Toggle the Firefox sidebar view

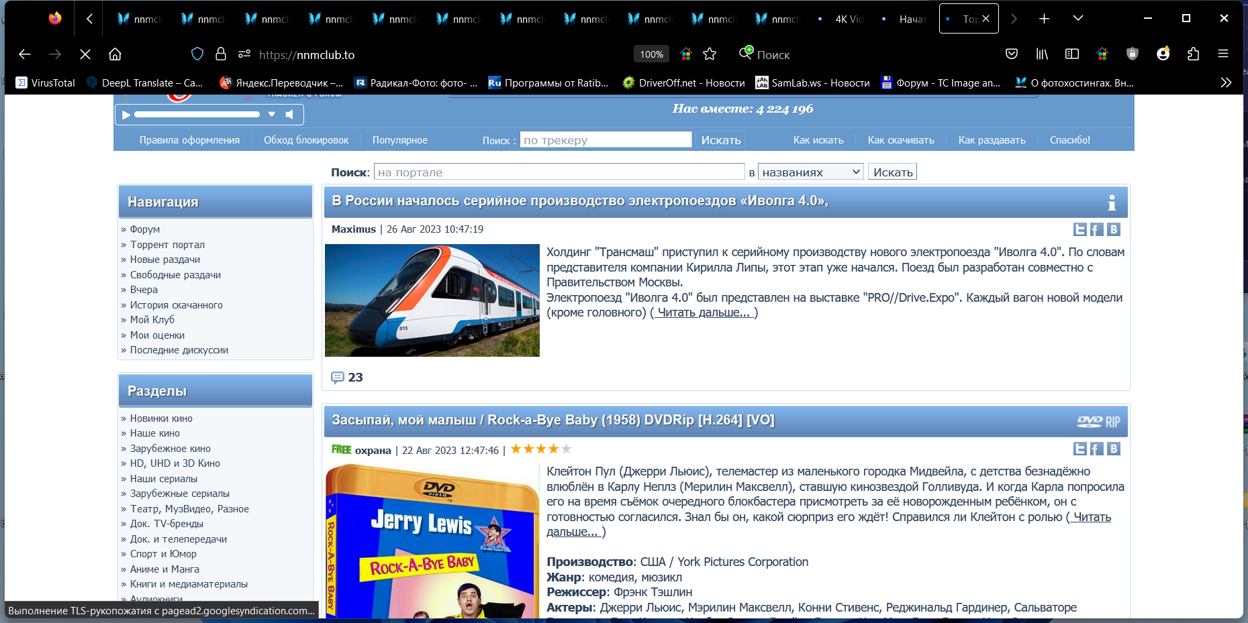tap(1072, 54)
